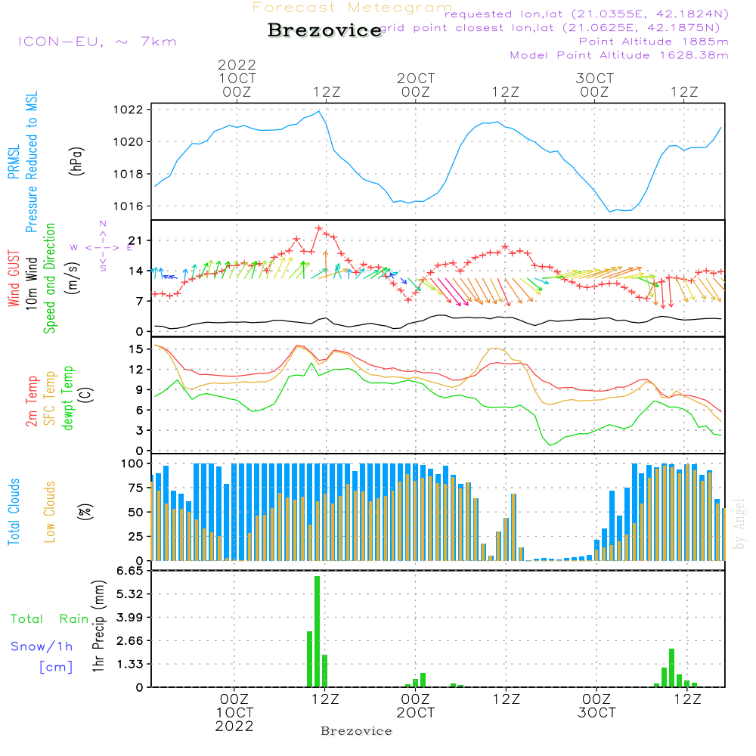The height and width of the screenshot is (756, 756).
Task: Click the '[cm]' unit label
Action: click(56, 668)
